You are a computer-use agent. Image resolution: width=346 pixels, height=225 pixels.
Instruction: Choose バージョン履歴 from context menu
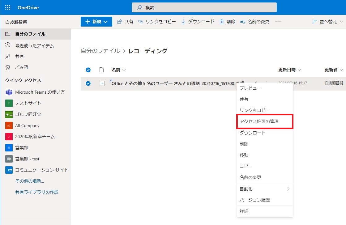click(x=255, y=200)
